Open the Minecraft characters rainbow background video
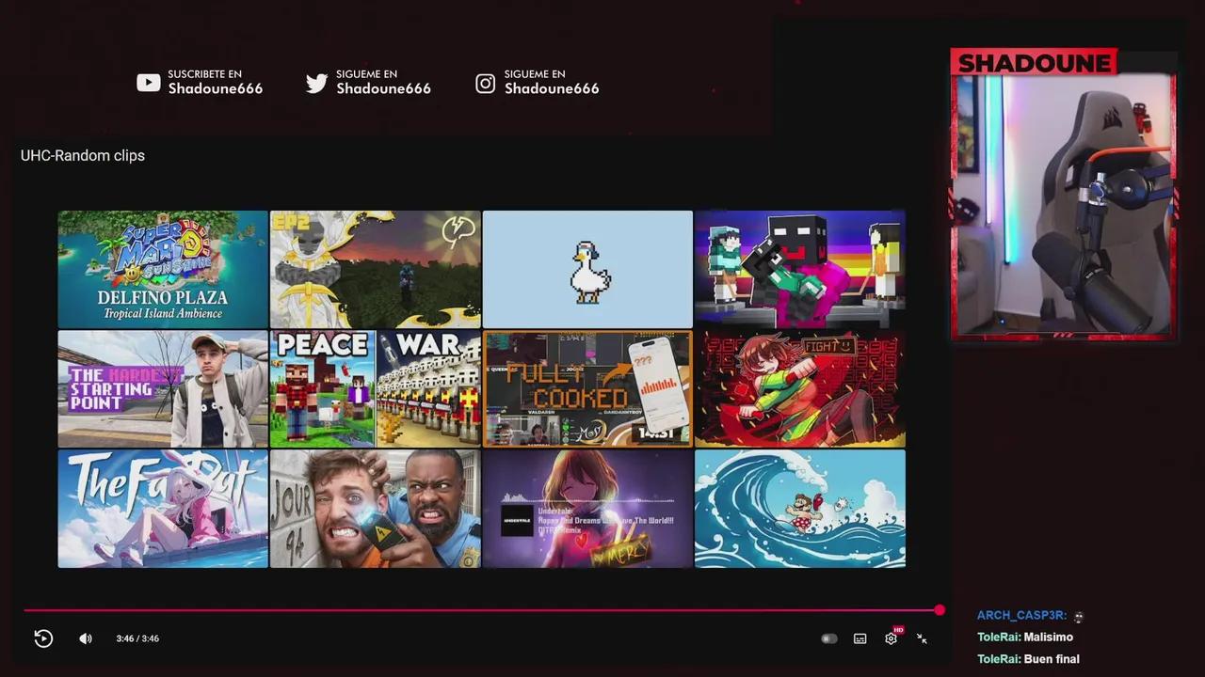 [x=800, y=269]
